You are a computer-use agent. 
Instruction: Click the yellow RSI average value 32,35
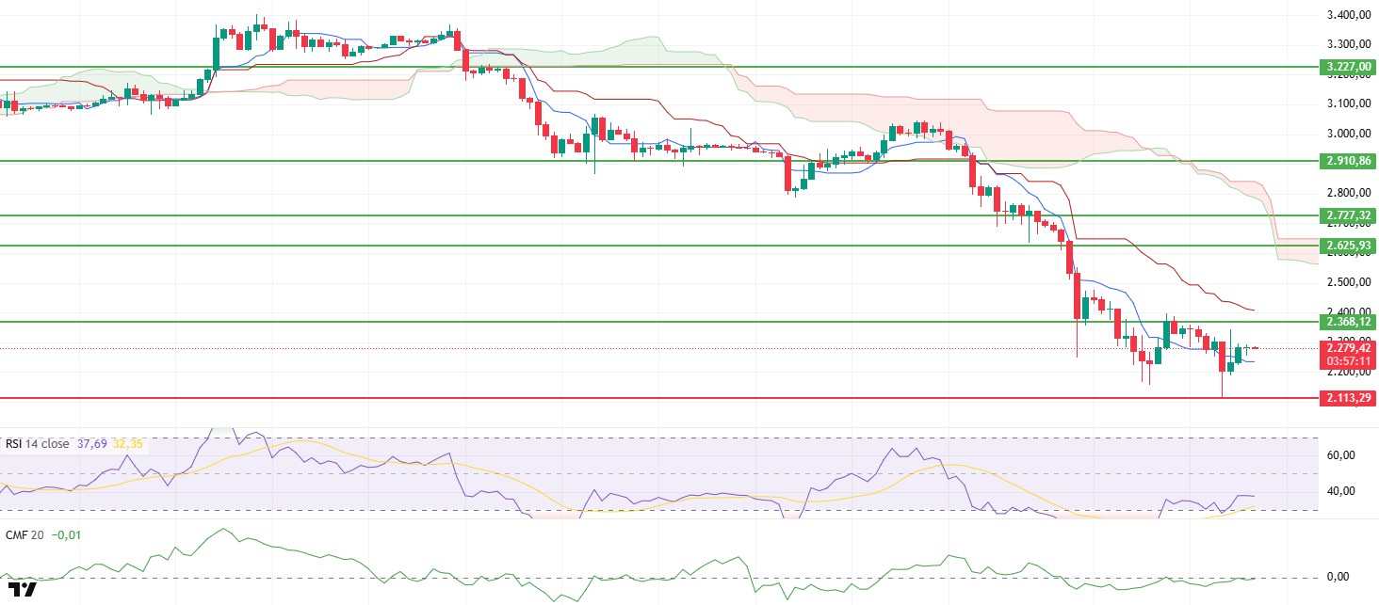click(x=127, y=443)
